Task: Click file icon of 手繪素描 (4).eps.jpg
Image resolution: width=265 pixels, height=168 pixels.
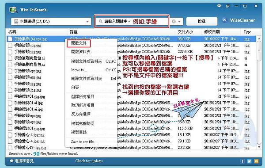Action: coord(10,39)
